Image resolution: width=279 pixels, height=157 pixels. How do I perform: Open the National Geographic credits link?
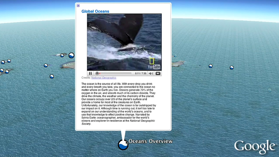click(x=104, y=78)
